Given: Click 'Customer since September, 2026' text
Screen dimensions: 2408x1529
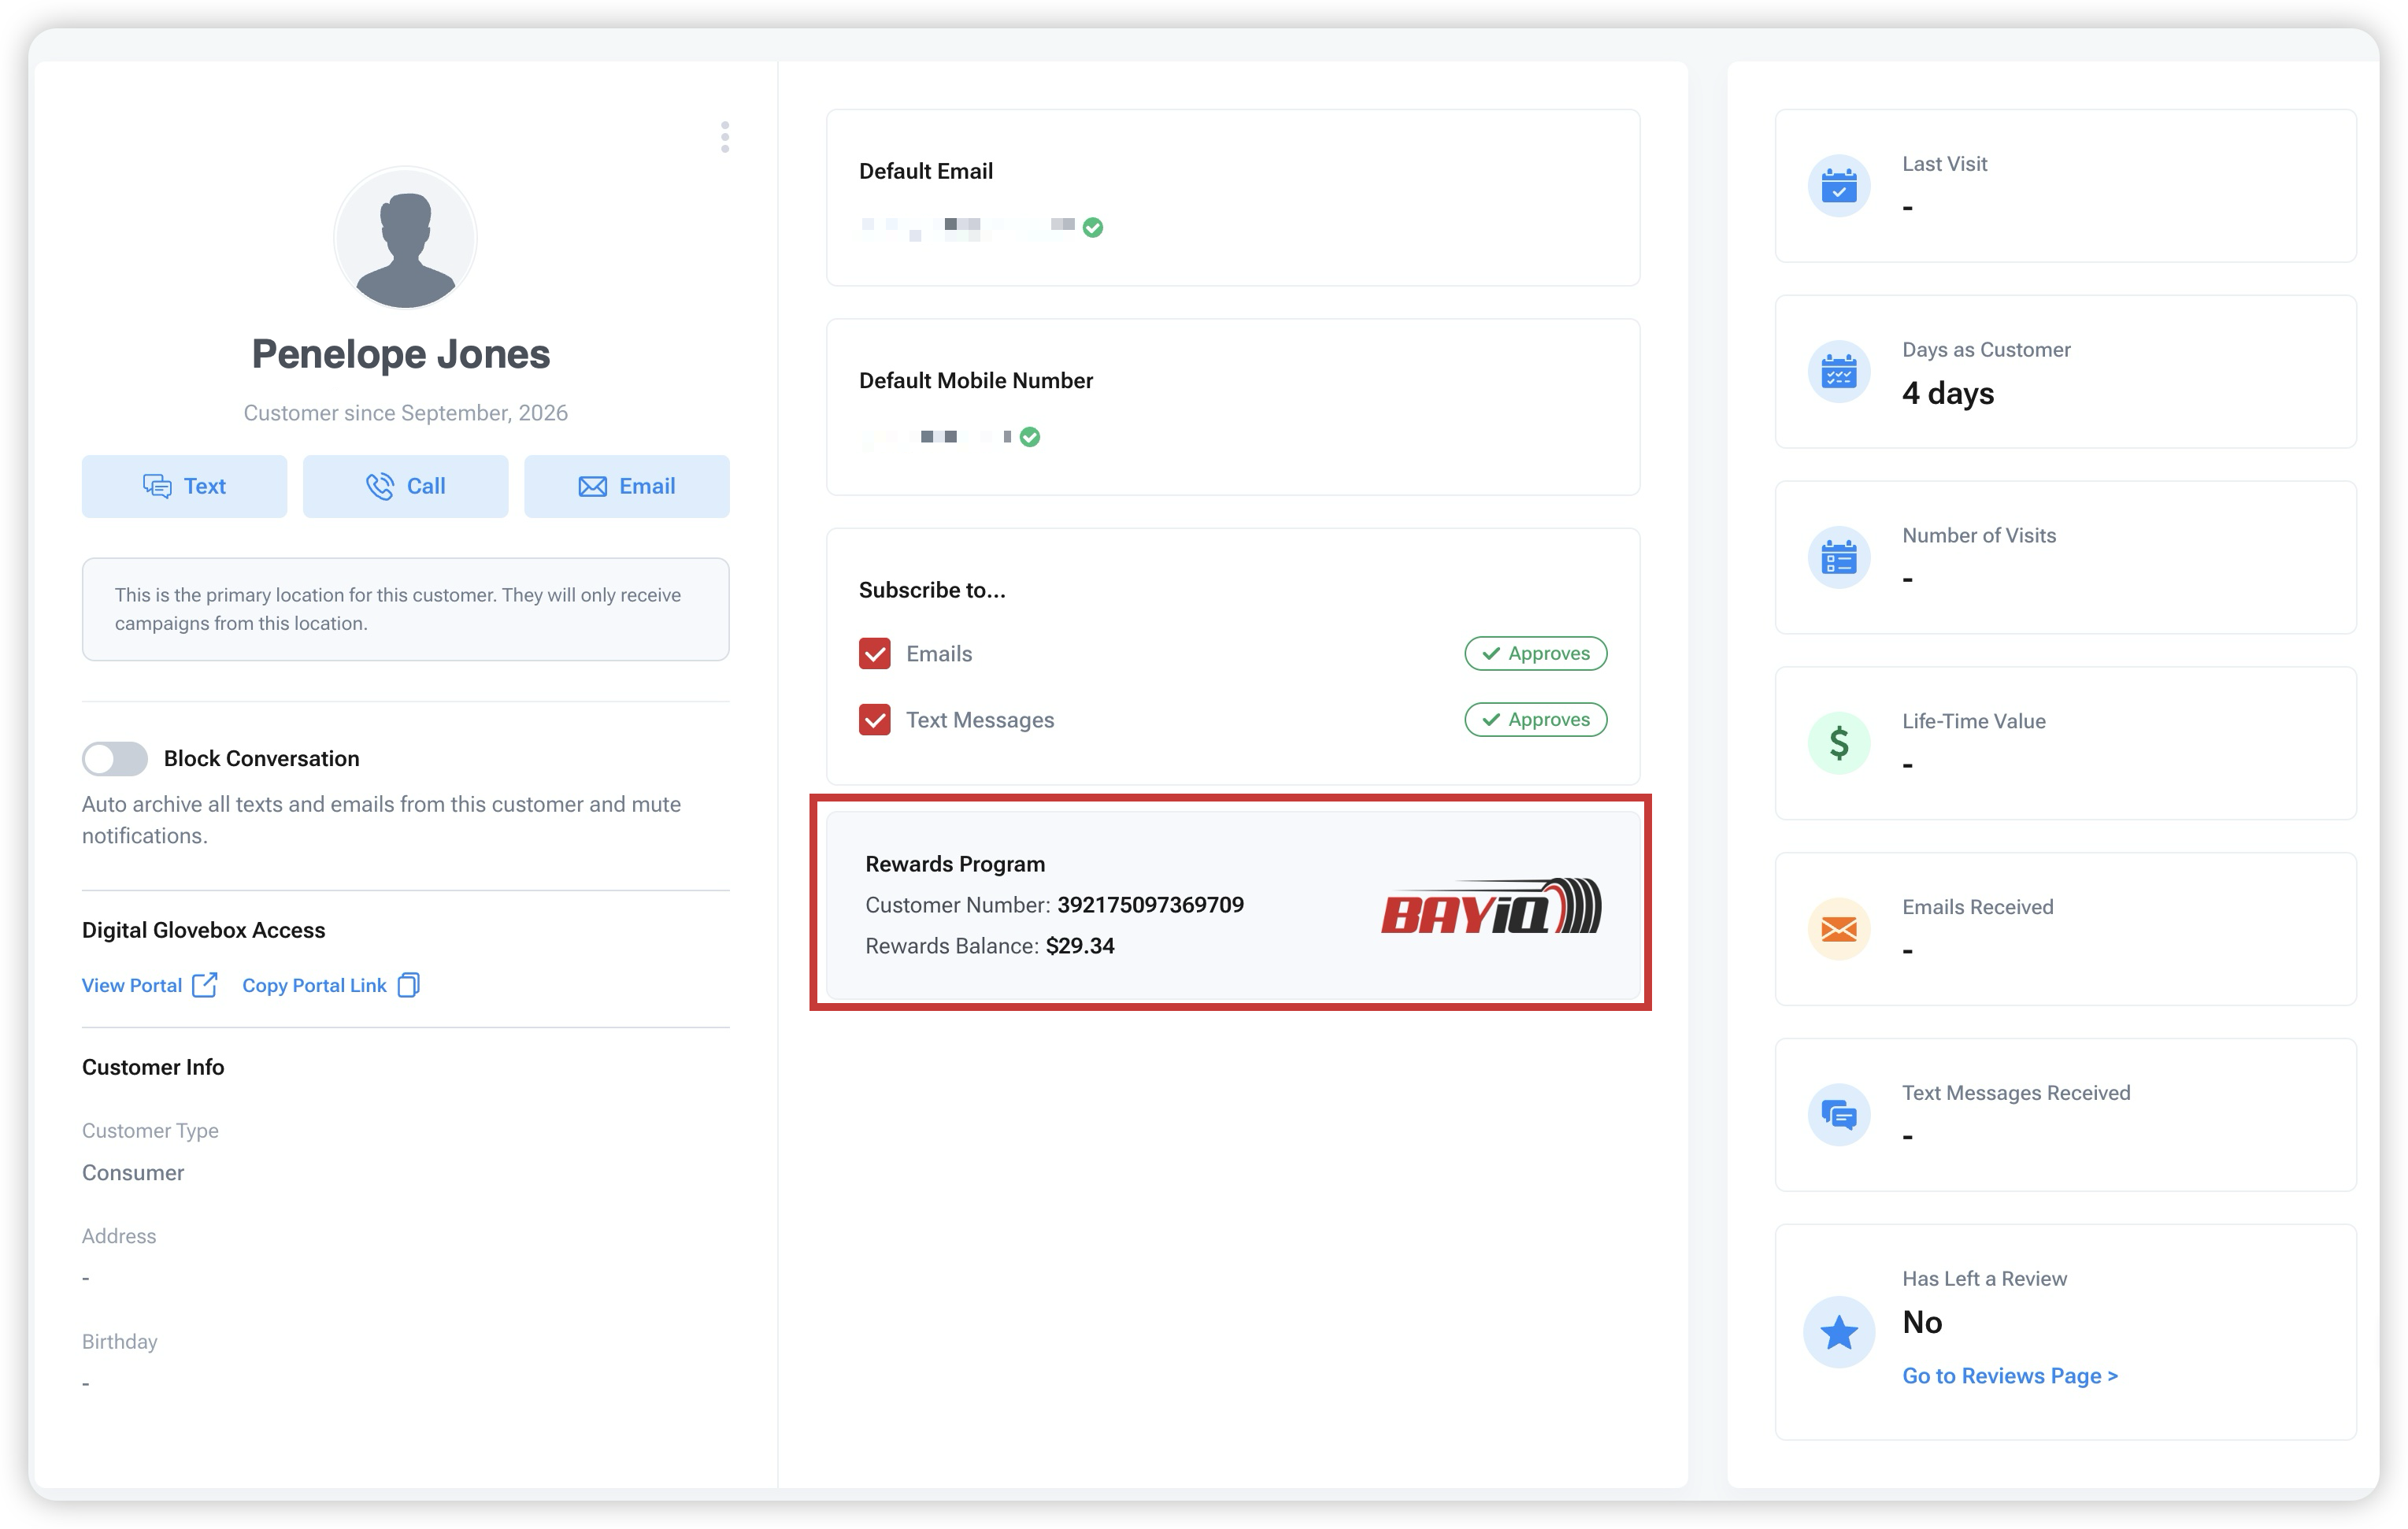Looking at the screenshot, I should (x=405, y=413).
